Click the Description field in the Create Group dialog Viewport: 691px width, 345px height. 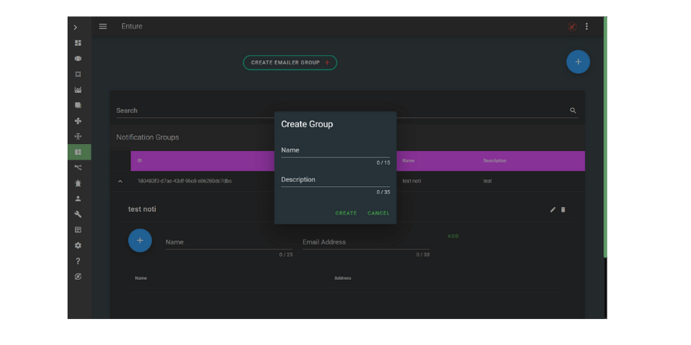335,180
